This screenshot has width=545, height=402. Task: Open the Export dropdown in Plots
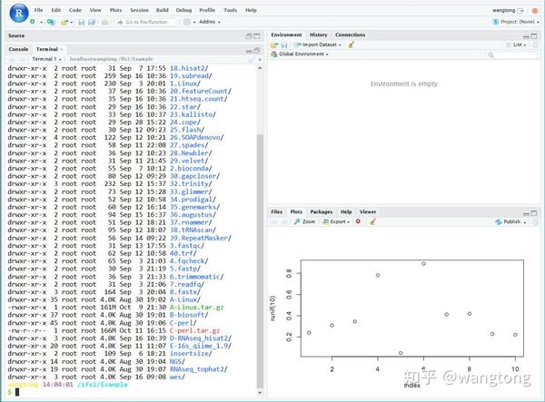tap(336, 221)
